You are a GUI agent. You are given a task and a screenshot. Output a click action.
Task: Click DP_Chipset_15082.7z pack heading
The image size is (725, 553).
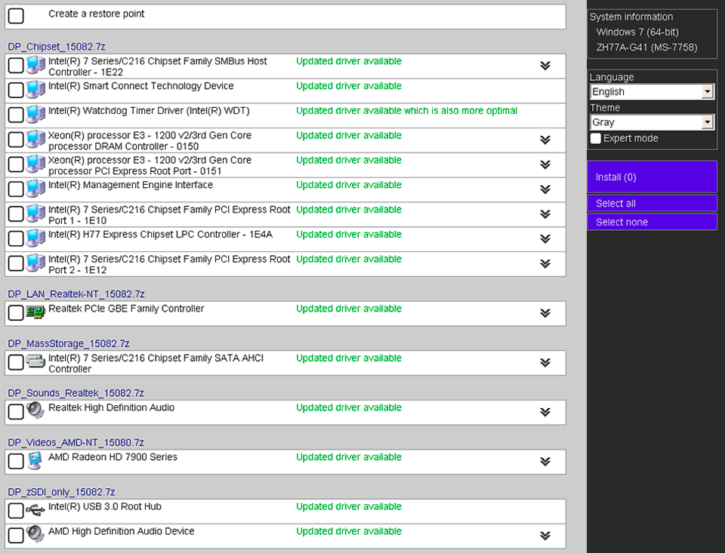tap(57, 47)
